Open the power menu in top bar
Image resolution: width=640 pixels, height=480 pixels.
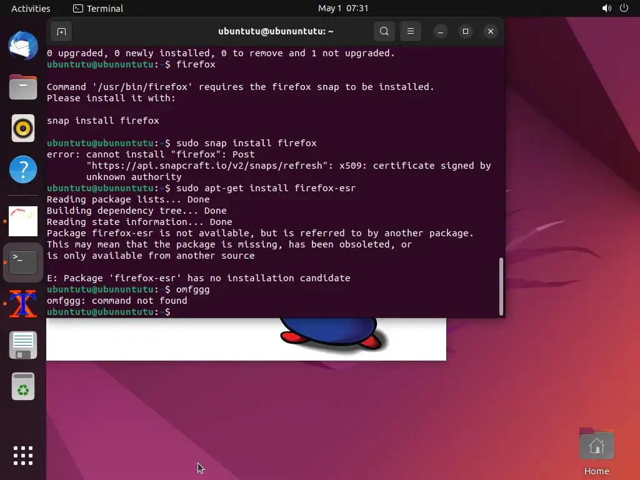coord(624,8)
